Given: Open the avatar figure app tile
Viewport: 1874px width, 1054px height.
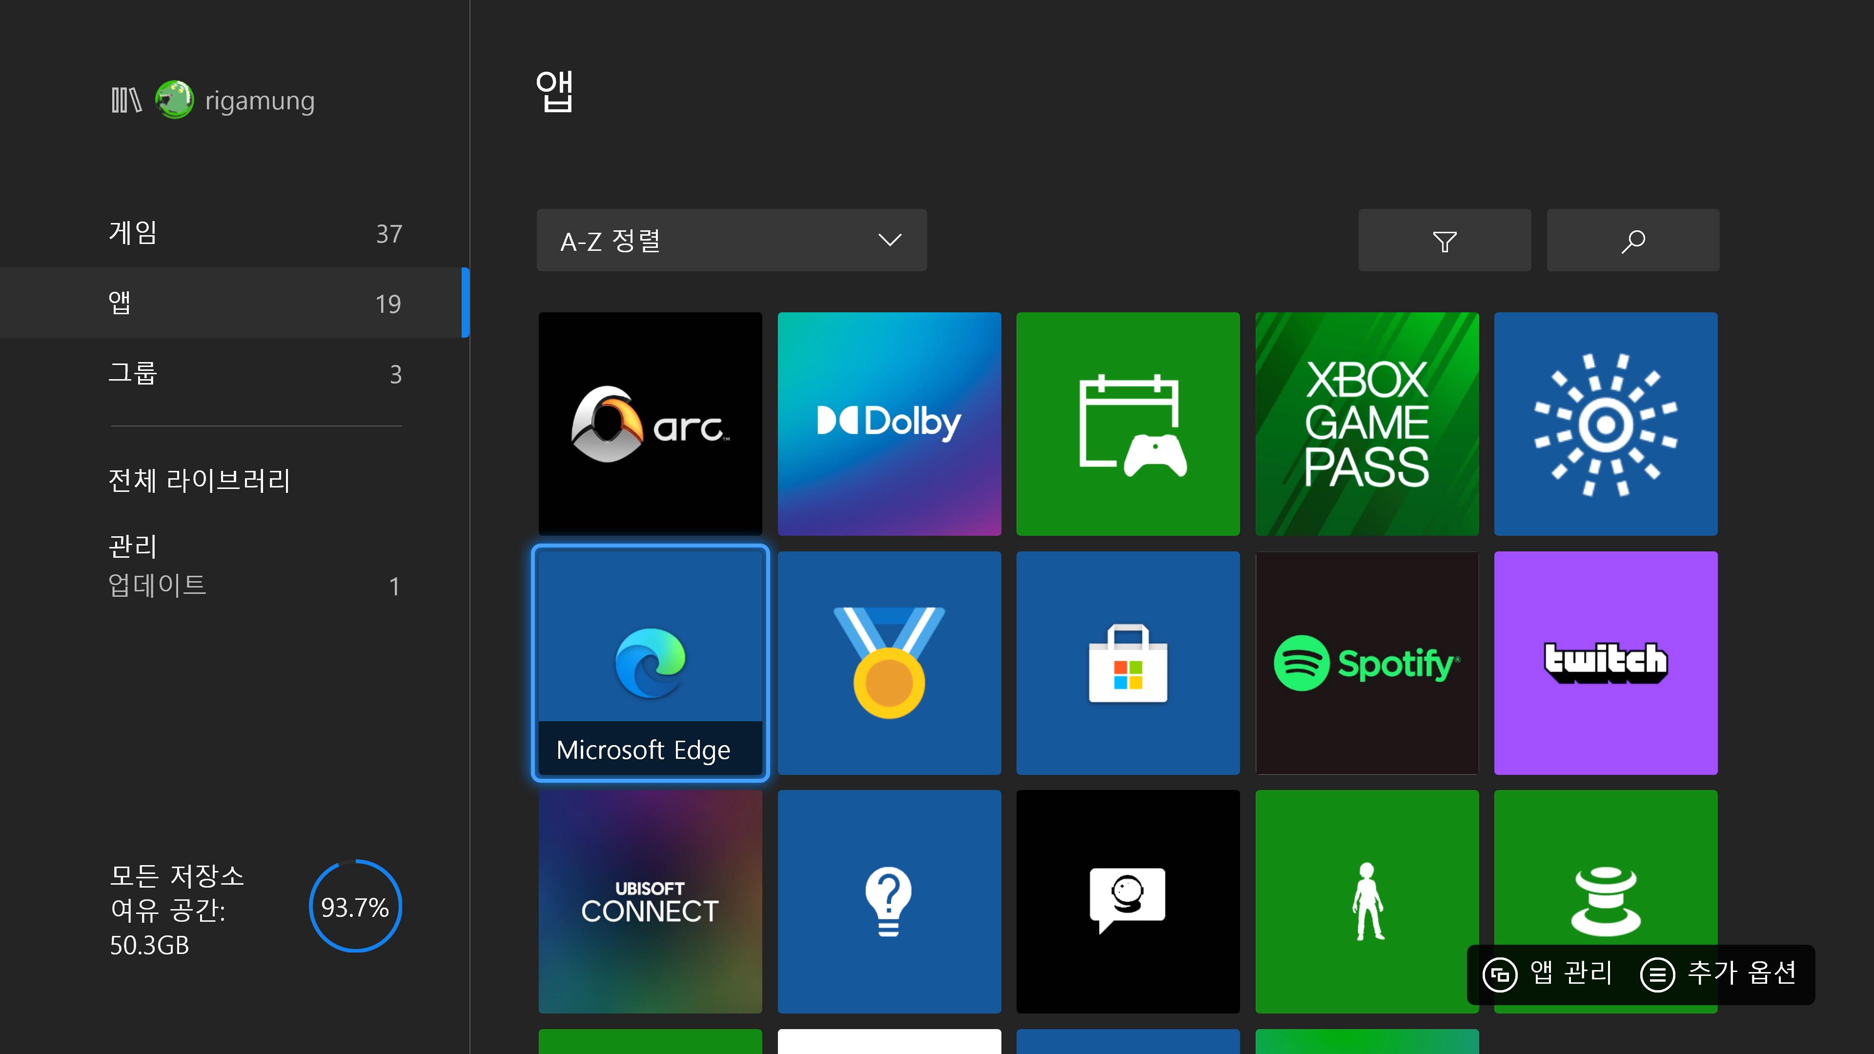Looking at the screenshot, I should 1367,901.
